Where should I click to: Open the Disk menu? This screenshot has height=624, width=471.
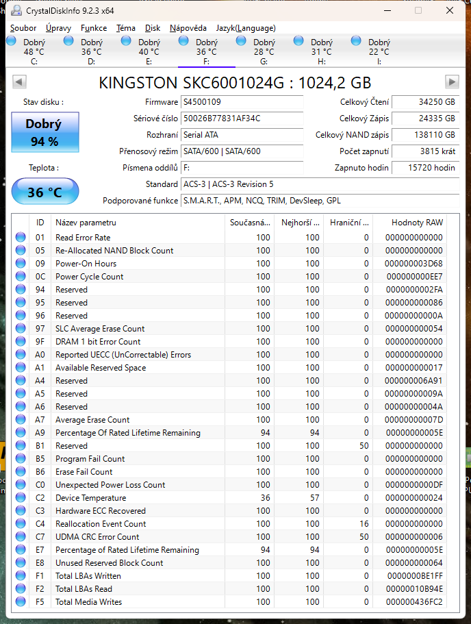[153, 28]
